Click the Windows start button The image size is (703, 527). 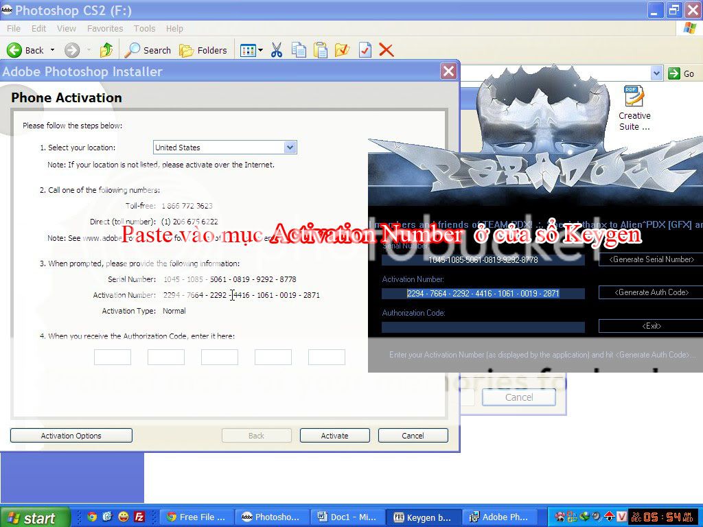point(35,517)
